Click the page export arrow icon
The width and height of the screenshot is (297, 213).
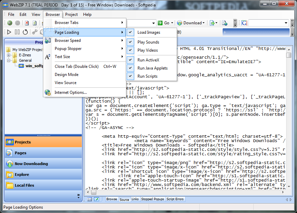click(x=212, y=23)
